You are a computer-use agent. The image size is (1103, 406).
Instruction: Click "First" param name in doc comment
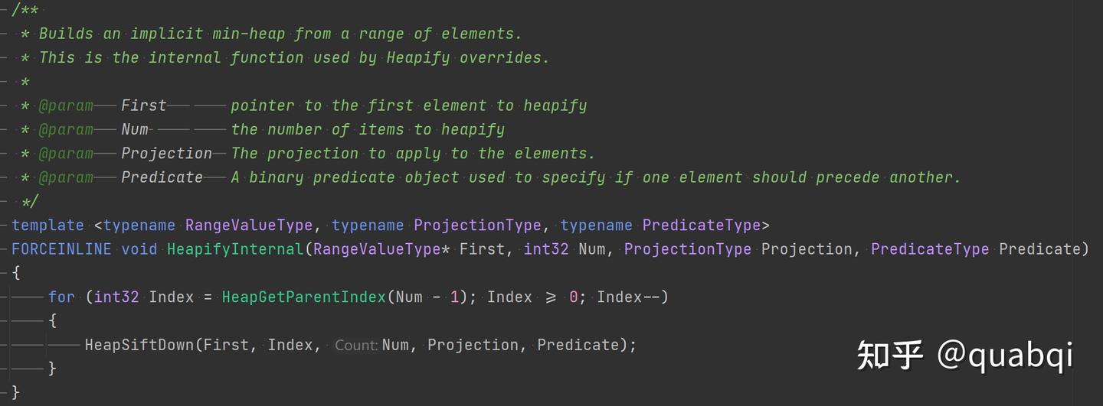pos(143,106)
